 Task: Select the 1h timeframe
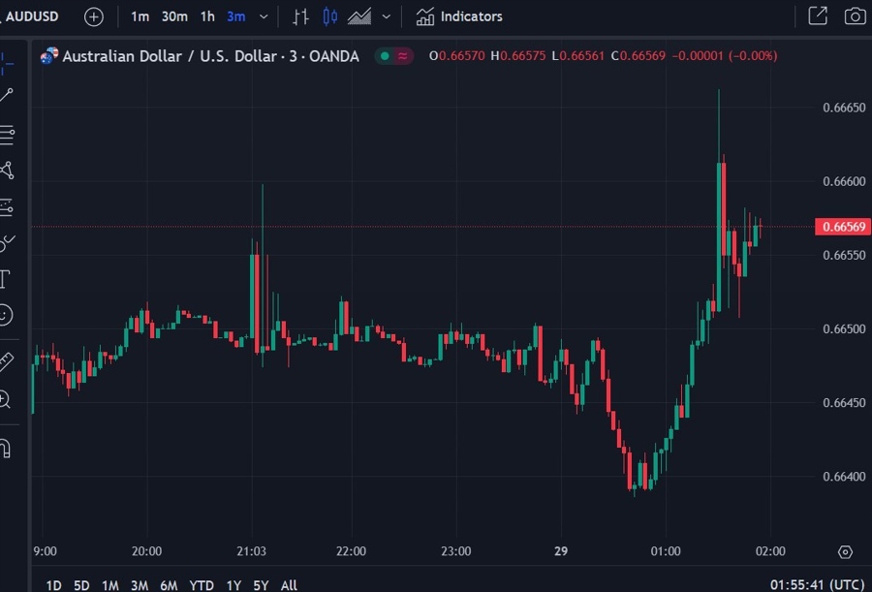pos(207,16)
